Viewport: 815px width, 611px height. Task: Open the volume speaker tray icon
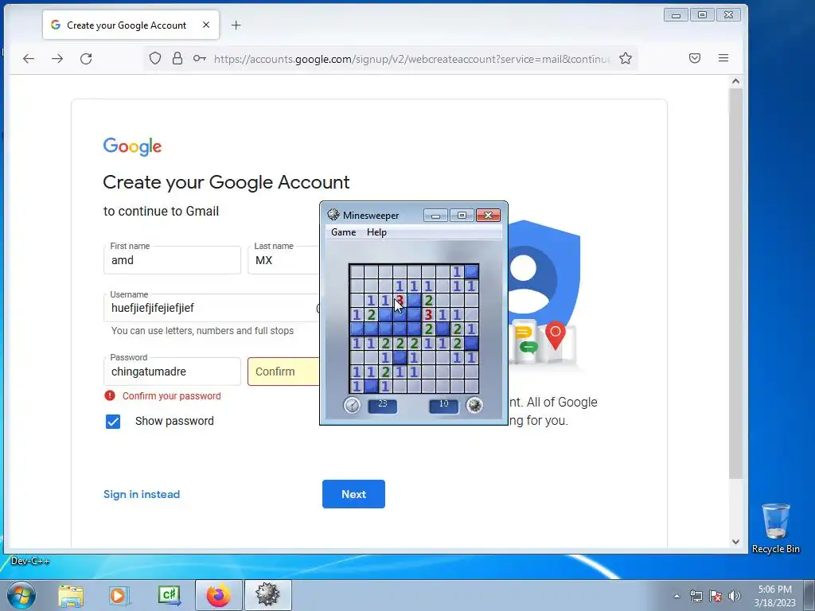tap(735, 596)
